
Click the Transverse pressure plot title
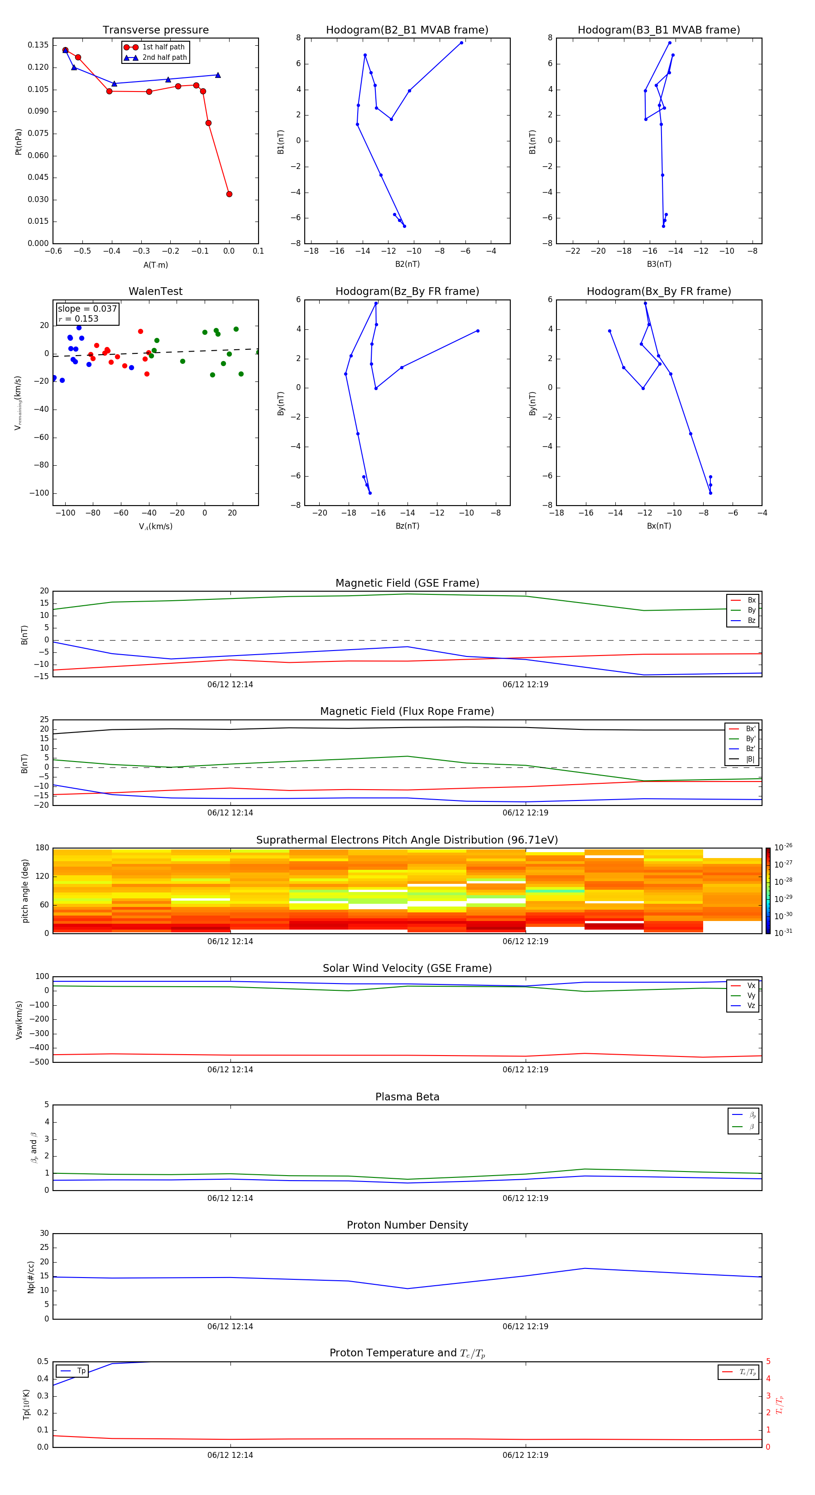(155, 30)
